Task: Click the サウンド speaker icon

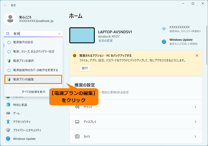Action: click(77, 107)
